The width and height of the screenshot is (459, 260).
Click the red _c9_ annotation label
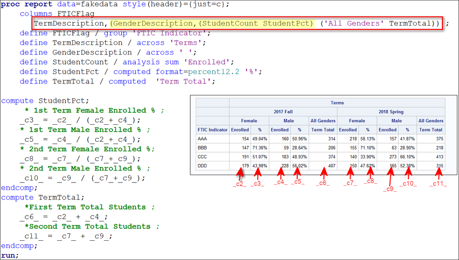390,189
